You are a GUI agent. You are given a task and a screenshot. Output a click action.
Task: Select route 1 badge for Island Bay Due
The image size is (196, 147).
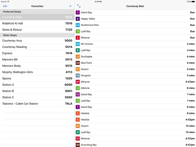pos(78,12)
